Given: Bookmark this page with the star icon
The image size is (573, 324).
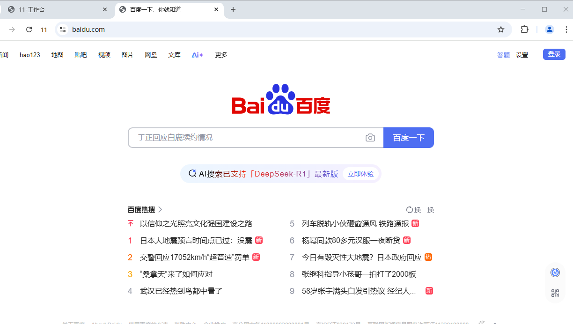Looking at the screenshot, I should pyautogui.click(x=501, y=29).
